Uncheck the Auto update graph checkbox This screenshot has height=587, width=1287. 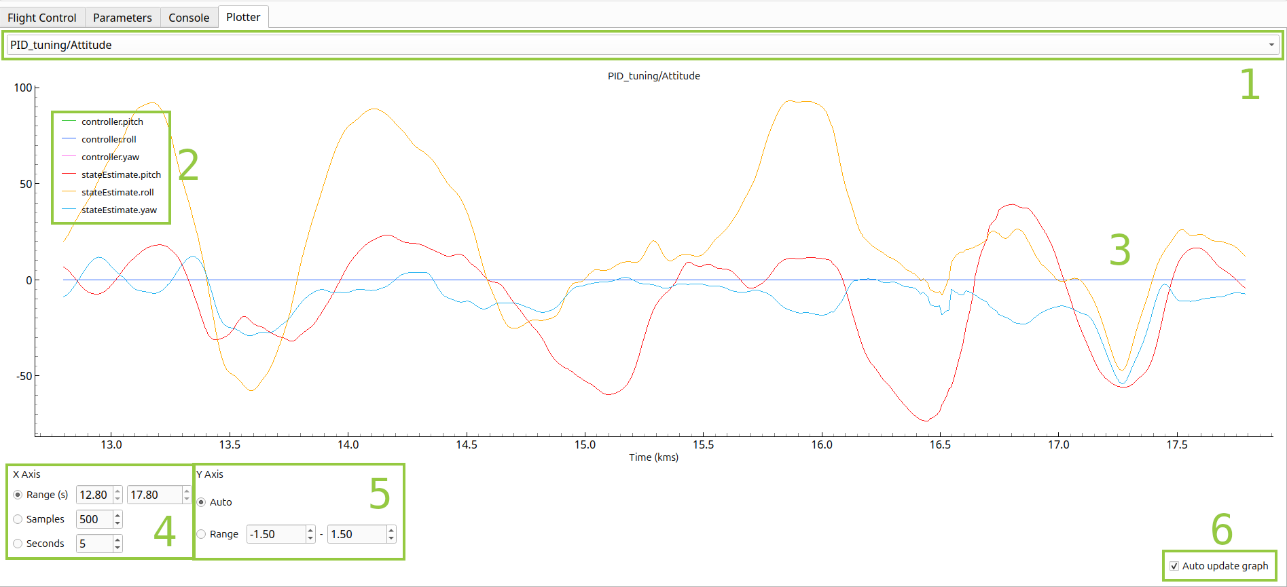1174,566
